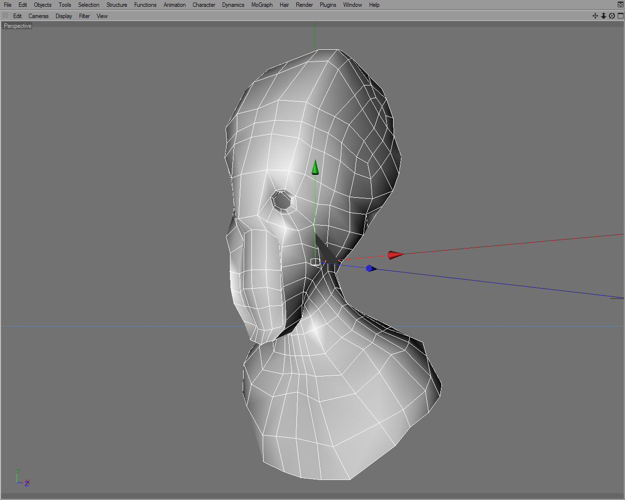
Task: Open the File menu
Action: click(x=8, y=5)
